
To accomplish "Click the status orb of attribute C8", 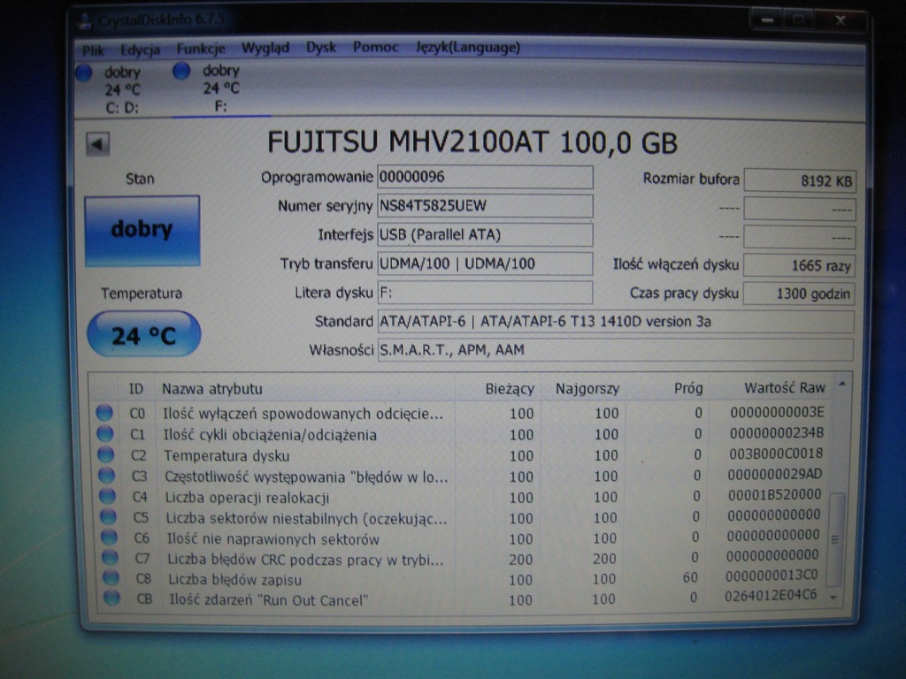I will click(x=111, y=578).
